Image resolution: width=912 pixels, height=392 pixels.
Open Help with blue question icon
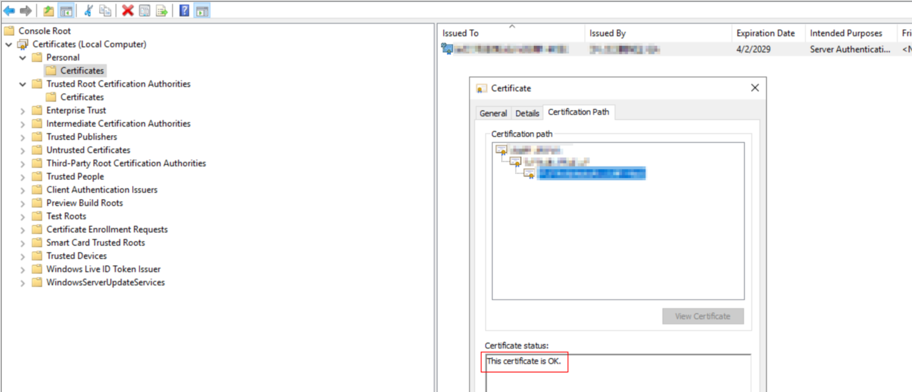[184, 11]
